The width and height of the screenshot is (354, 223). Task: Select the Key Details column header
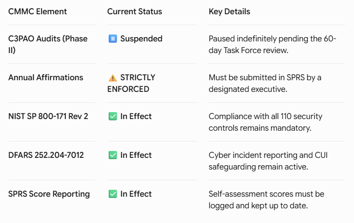pos(230,12)
